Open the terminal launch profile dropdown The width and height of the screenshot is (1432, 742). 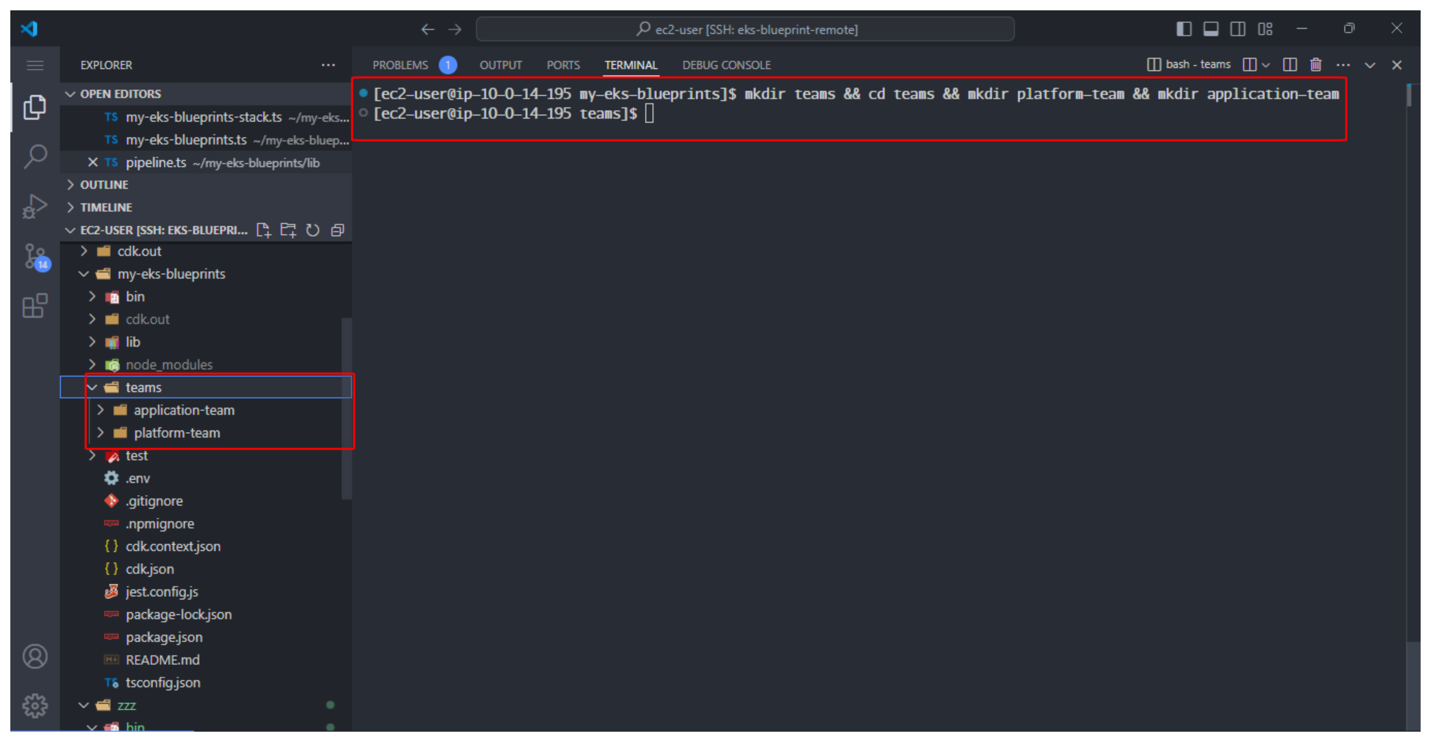pyautogui.click(x=1266, y=64)
